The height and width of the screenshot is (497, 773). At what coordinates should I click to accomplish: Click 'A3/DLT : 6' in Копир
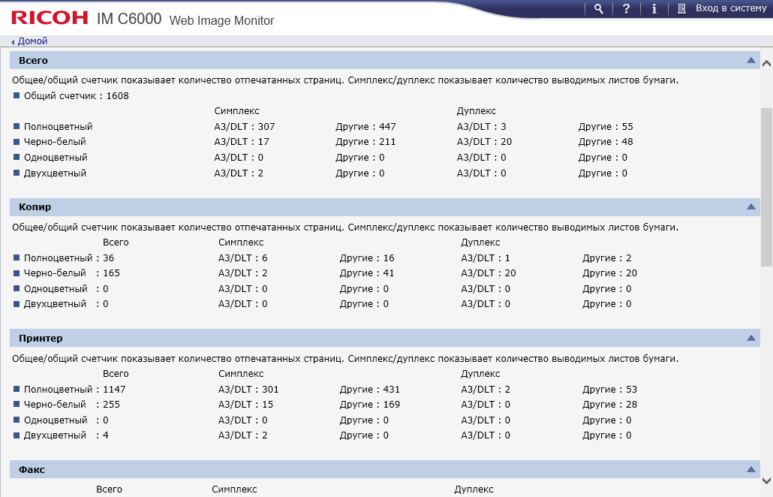click(x=243, y=258)
